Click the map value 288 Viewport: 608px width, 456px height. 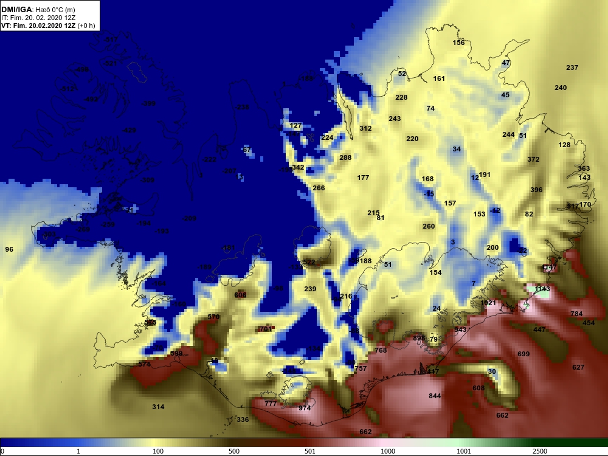(x=345, y=157)
